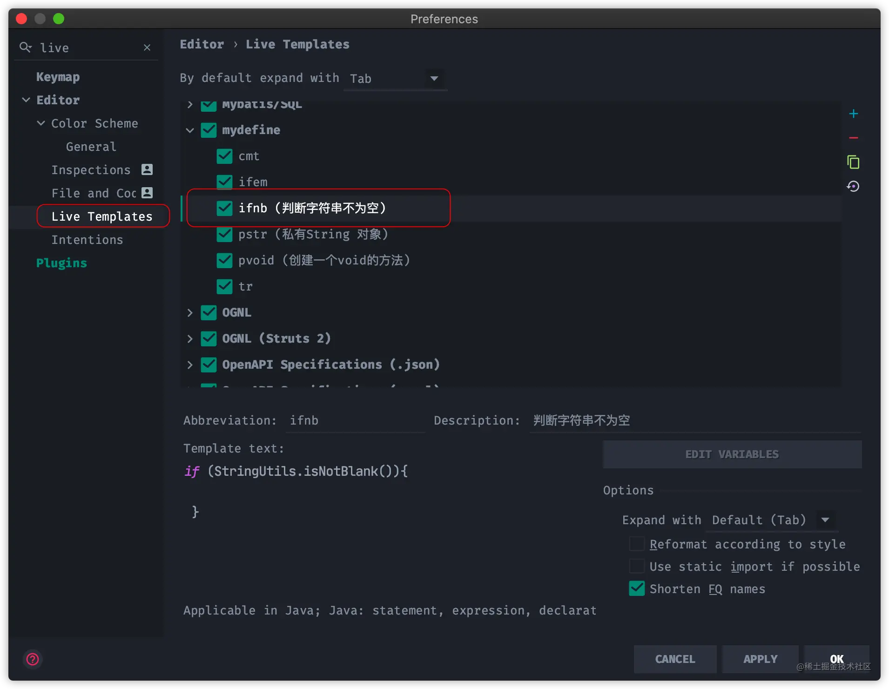Click the add template plus icon

tap(853, 114)
